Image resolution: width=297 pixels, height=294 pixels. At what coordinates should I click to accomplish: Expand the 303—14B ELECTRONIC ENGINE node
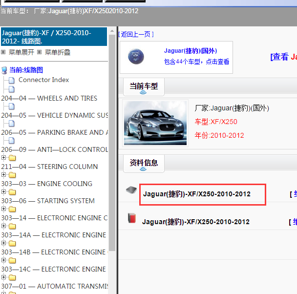click(x=3, y=243)
